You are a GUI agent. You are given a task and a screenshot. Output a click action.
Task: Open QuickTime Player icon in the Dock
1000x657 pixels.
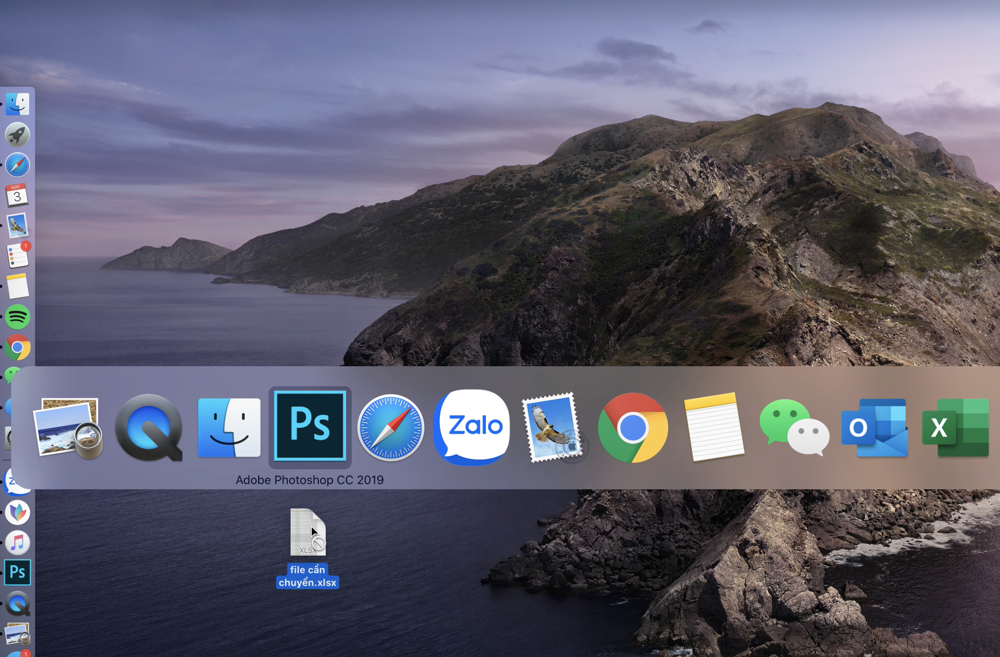(17, 604)
